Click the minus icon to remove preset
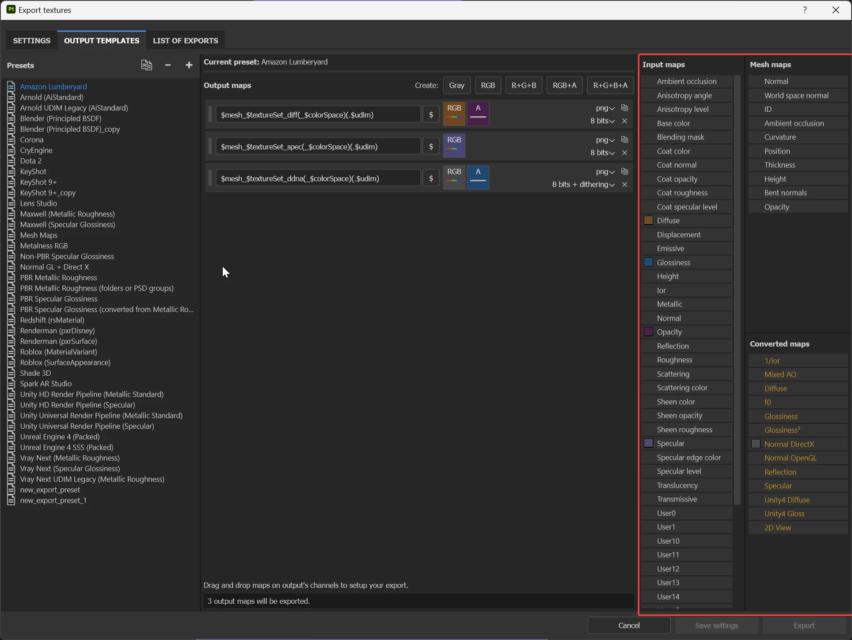 click(x=168, y=65)
